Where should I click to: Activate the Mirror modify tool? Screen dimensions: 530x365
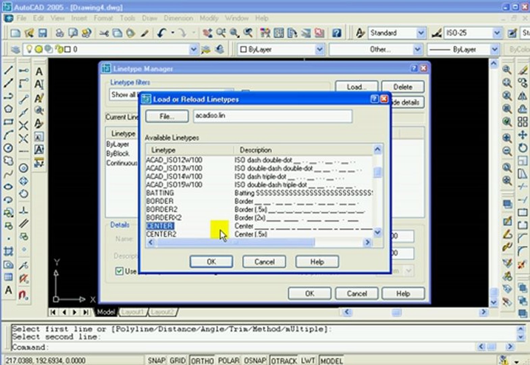tap(523, 96)
